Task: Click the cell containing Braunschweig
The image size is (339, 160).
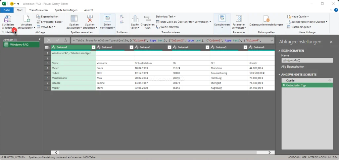Action: pos(229,73)
